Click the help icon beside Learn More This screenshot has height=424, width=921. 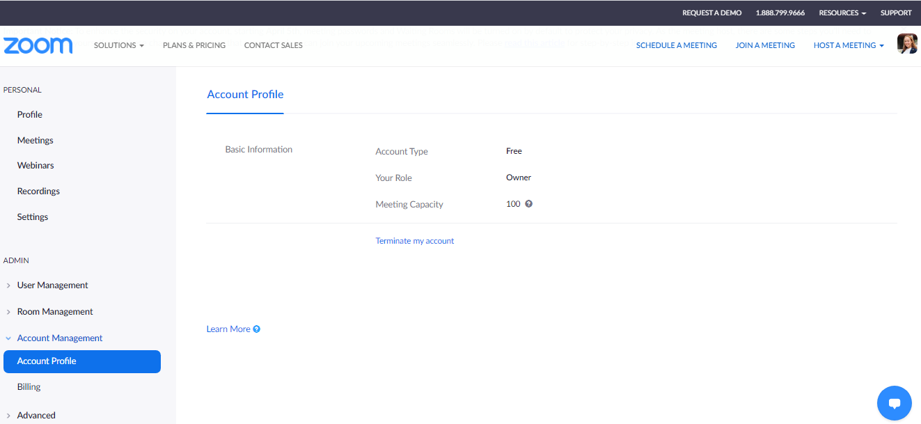[x=257, y=329]
